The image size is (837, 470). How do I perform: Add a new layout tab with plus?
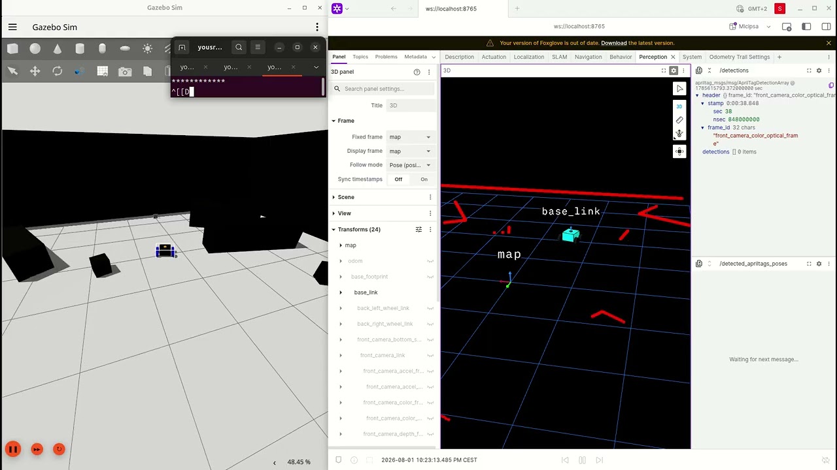click(x=779, y=57)
